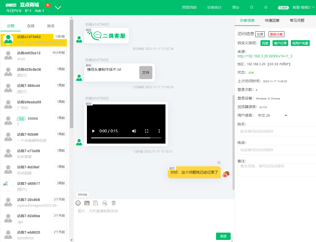Click the broken-link icon beside 黑ip
Viewport: 316px width, 242px height.
[x=252, y=7]
